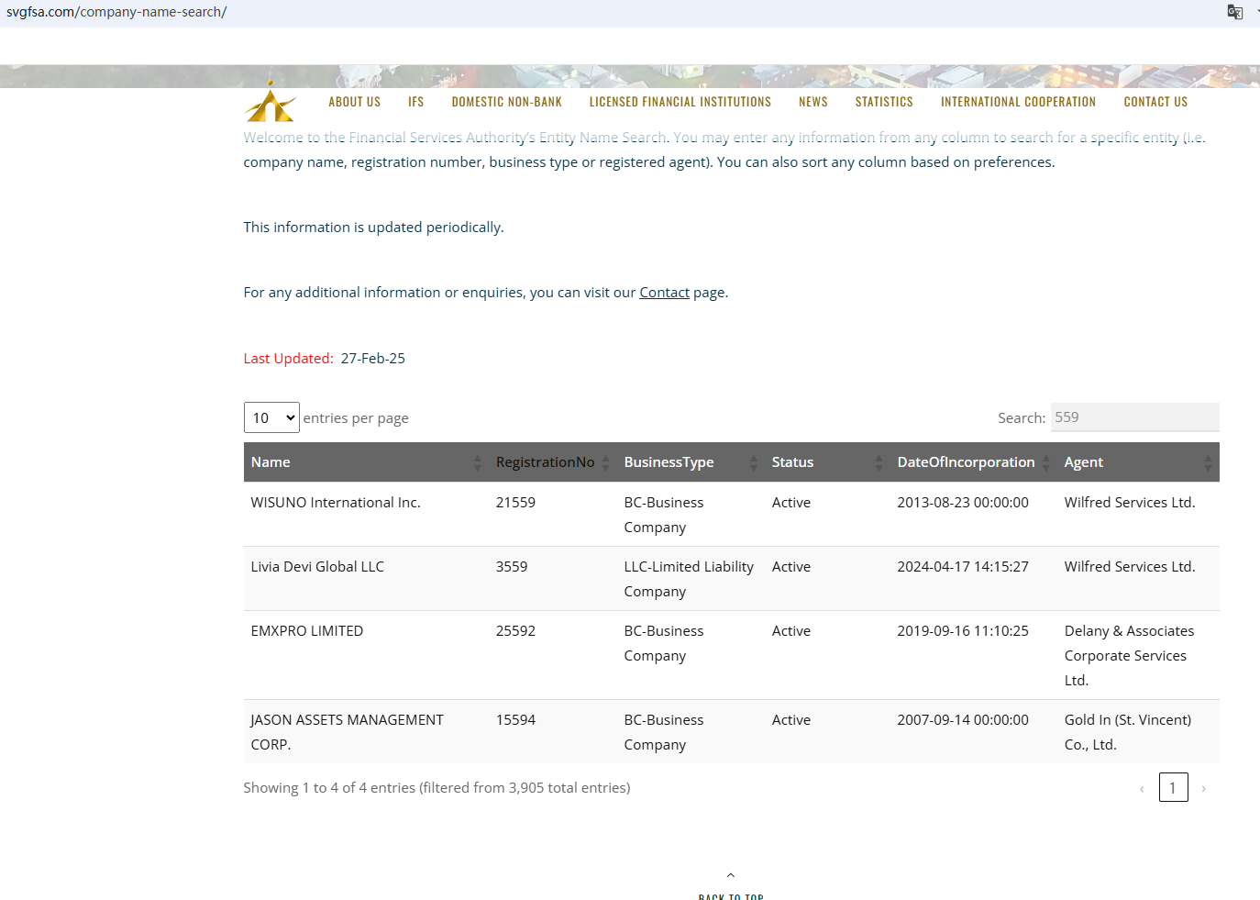The height and width of the screenshot is (900, 1260).
Task: Click the BusinessType header text
Action: (669, 462)
